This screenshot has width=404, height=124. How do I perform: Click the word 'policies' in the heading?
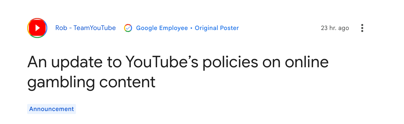(x=230, y=62)
